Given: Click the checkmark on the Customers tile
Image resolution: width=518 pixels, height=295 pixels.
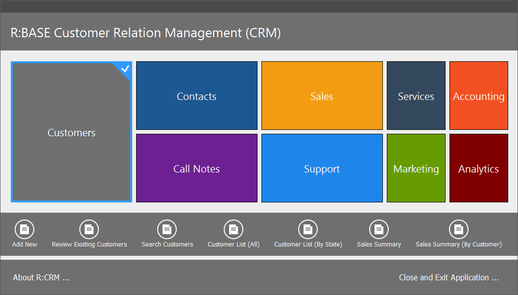Looking at the screenshot, I should coord(125,69).
